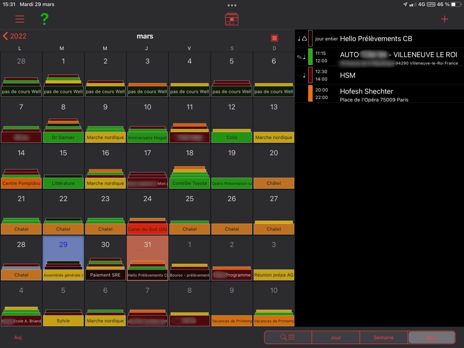
Task: Click the orange color bar of Hofesh Shechter
Action: coord(310,93)
